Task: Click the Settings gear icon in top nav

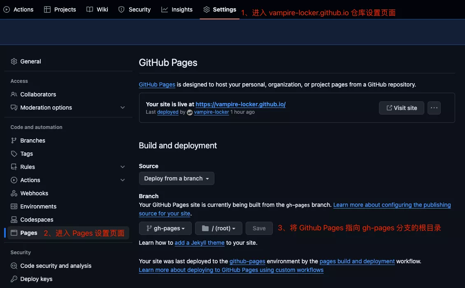Action: tap(207, 9)
